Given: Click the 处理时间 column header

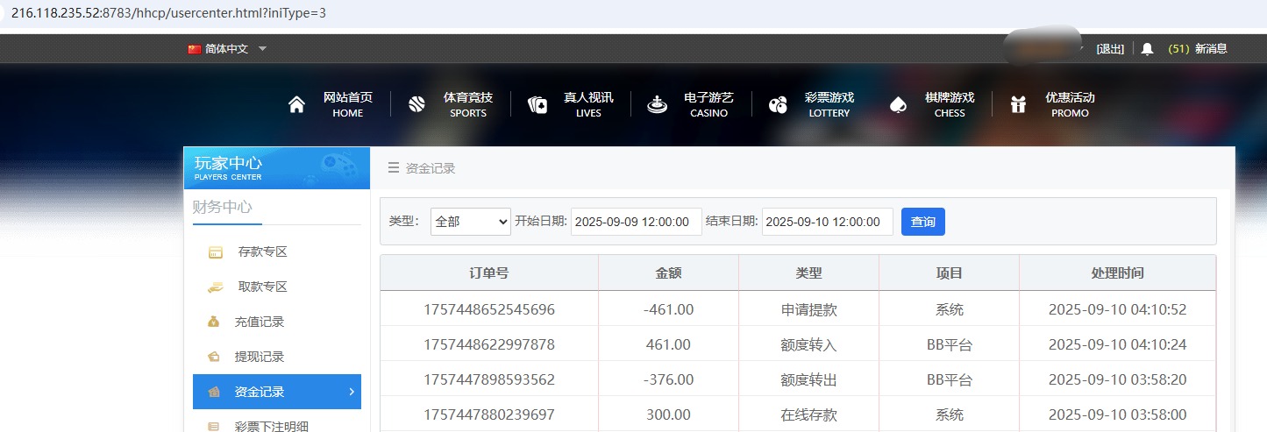Looking at the screenshot, I should click(1118, 273).
